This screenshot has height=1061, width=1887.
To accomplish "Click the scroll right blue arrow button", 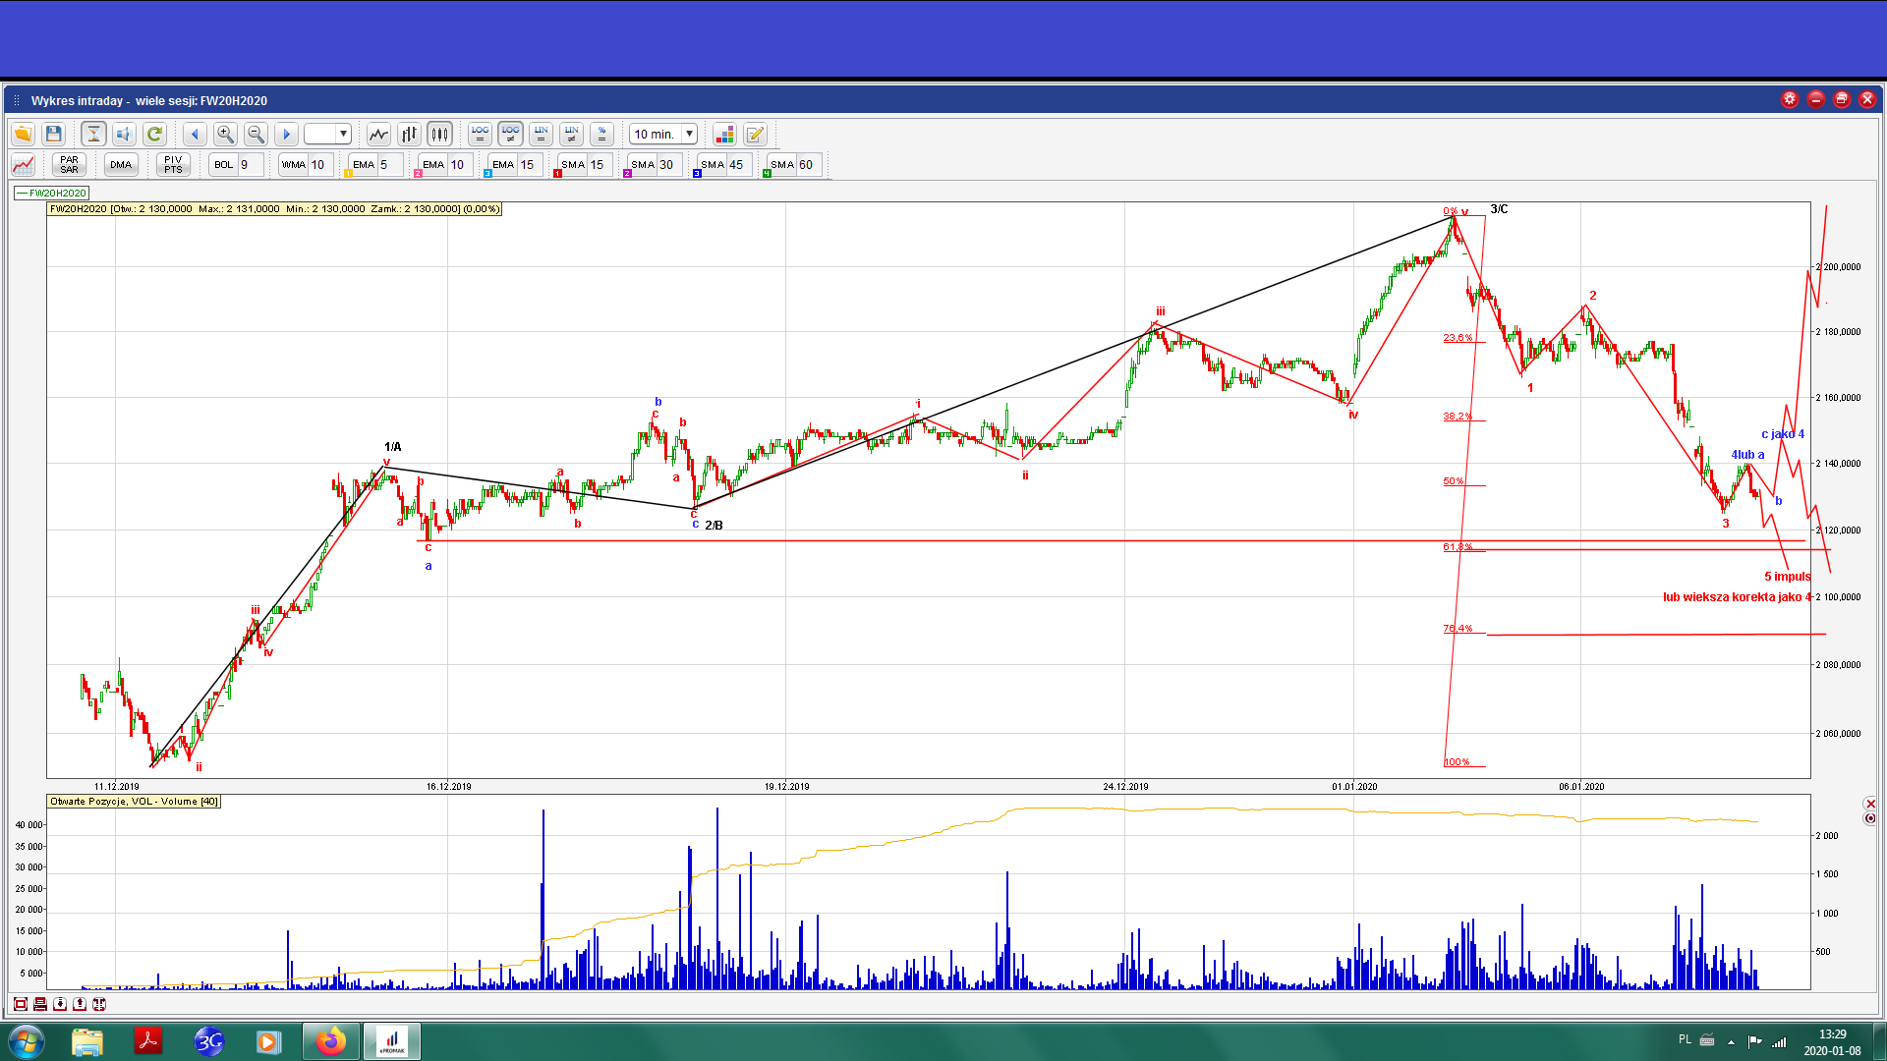I will (286, 134).
